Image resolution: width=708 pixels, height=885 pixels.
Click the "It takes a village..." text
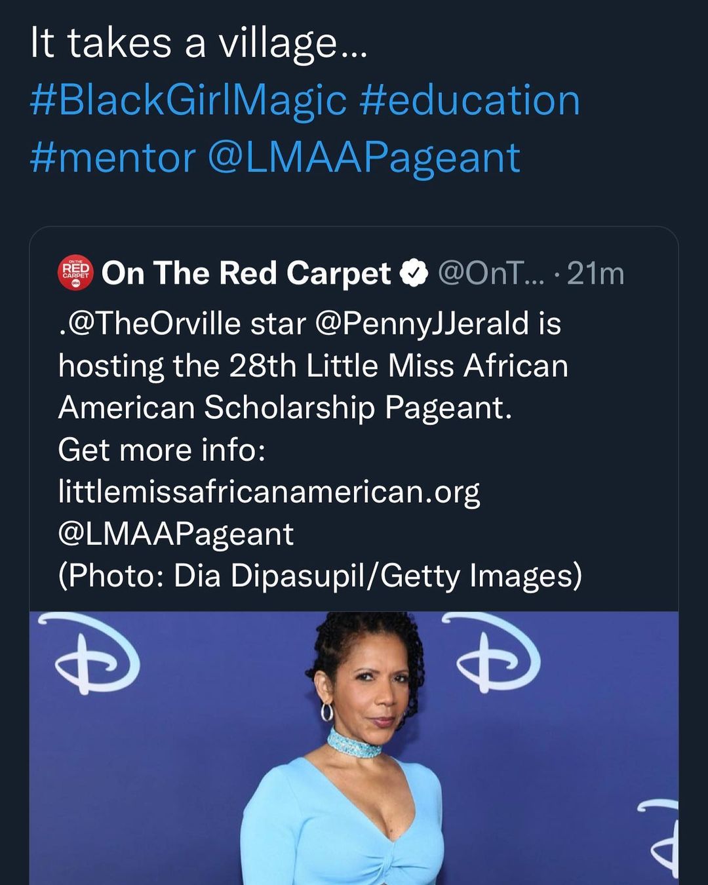click(x=199, y=43)
